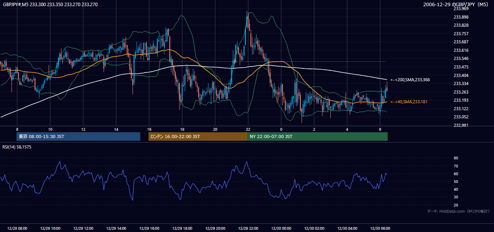
Task: Click the 200 SMA label 233.368
Action: [x=410, y=80]
